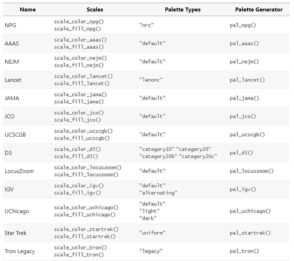Select the "nrc" palette type text
This screenshot has height=261, width=294.
point(146,25)
